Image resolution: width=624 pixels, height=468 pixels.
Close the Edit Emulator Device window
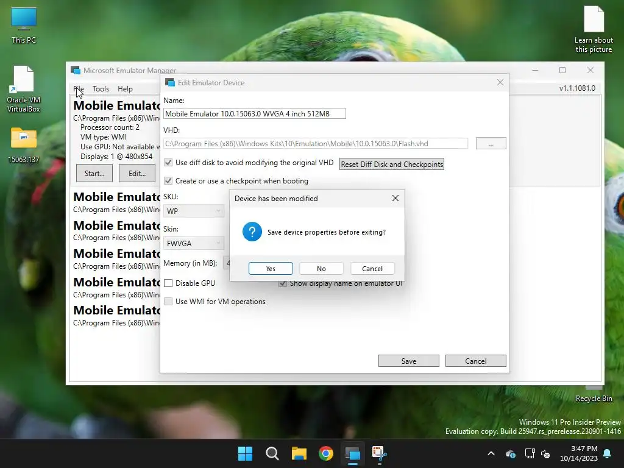500,82
